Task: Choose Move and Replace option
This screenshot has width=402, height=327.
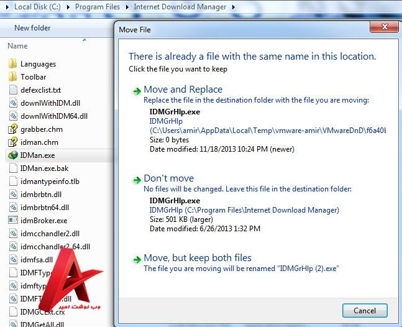Action: [x=183, y=90]
